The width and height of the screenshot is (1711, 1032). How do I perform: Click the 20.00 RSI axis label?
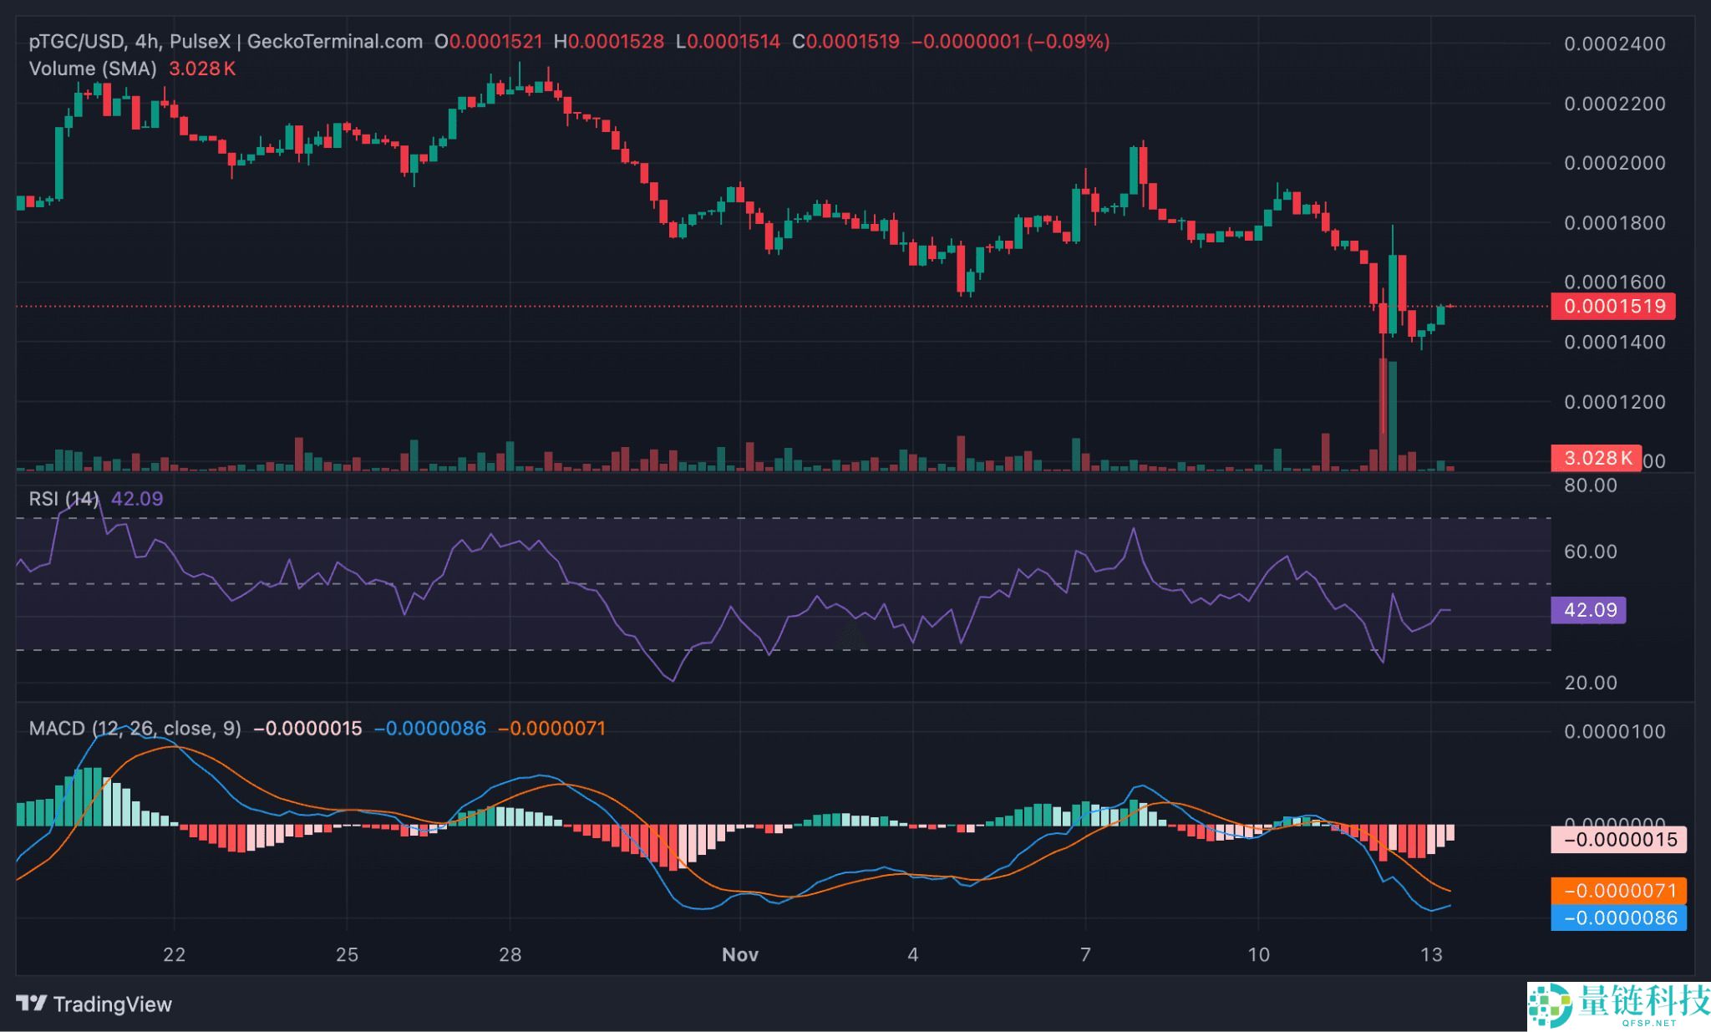pos(1591,683)
